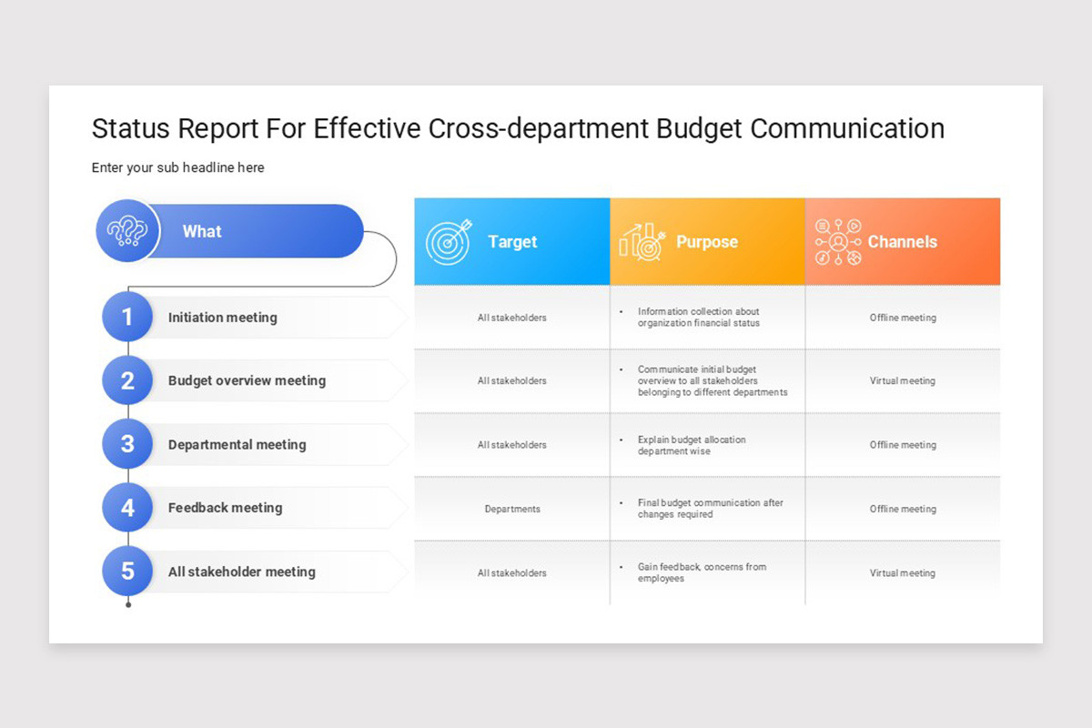This screenshot has height=728, width=1092.
Task: Click the Virtual meeting cell in row two
Action: (903, 380)
